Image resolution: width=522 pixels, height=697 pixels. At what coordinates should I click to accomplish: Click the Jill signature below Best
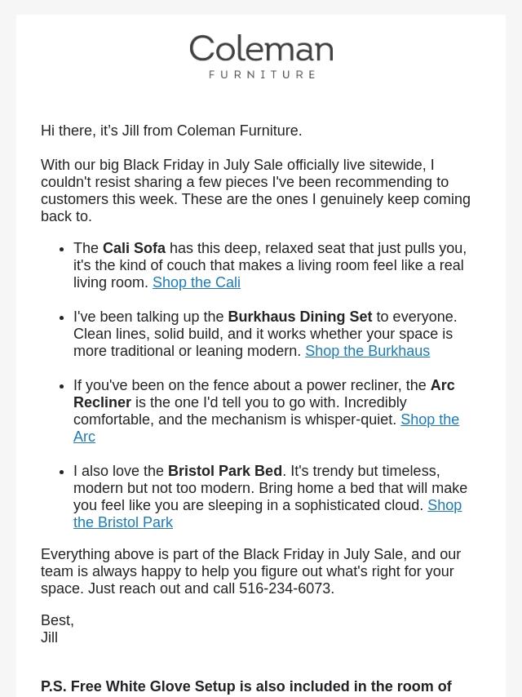pos(49,637)
